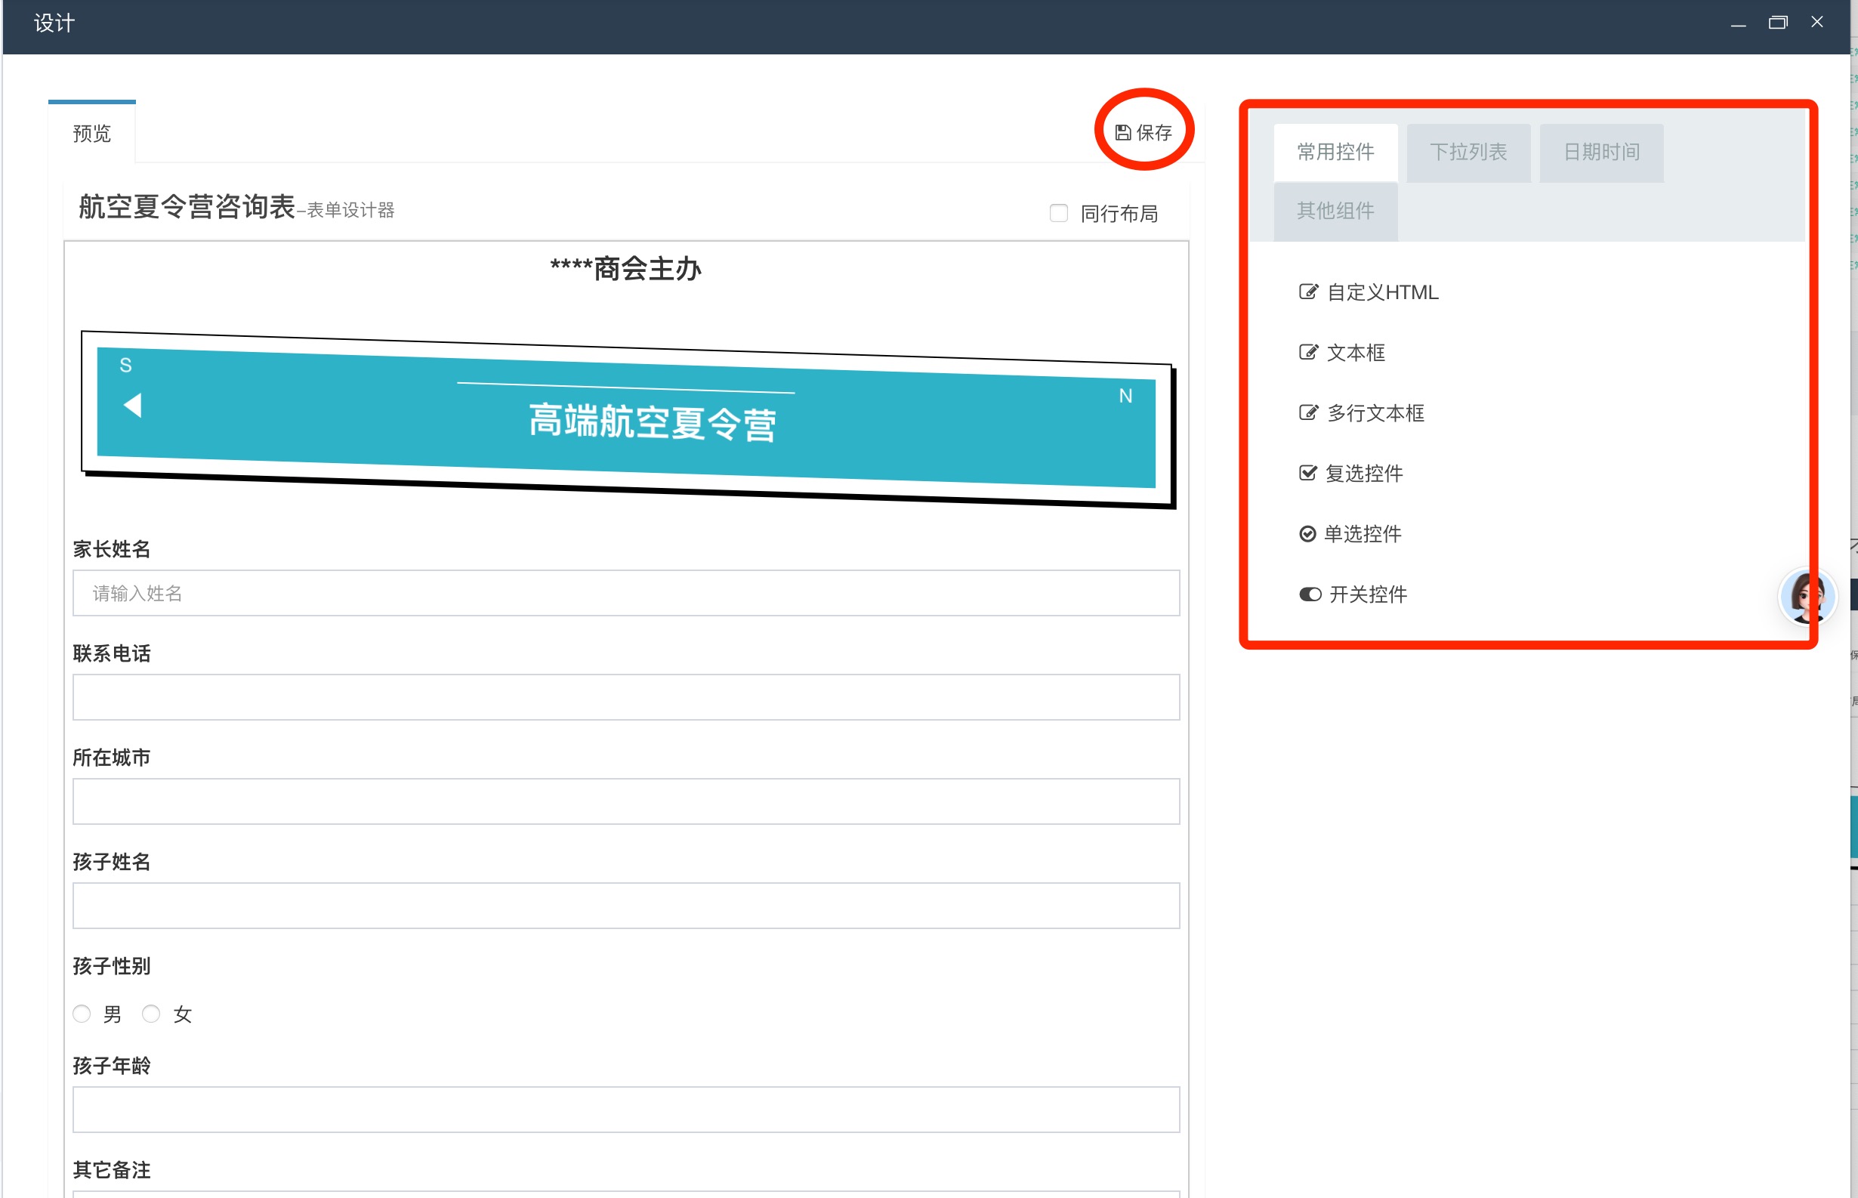Add a text box (文本框) widget
This screenshot has width=1858, height=1198.
point(1355,354)
